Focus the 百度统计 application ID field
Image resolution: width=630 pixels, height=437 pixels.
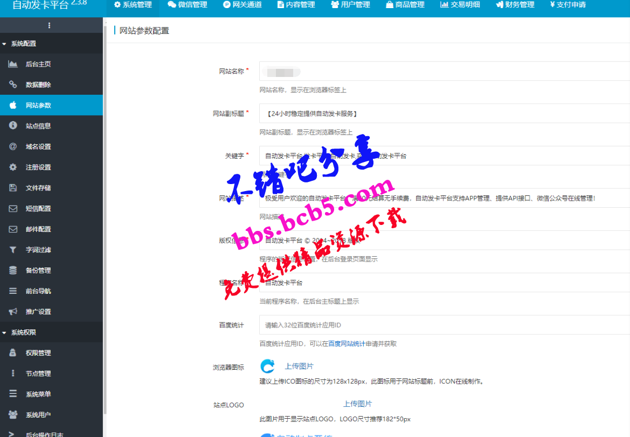[x=445, y=325]
